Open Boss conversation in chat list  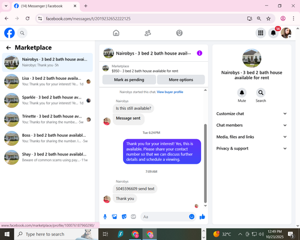coord(47,138)
